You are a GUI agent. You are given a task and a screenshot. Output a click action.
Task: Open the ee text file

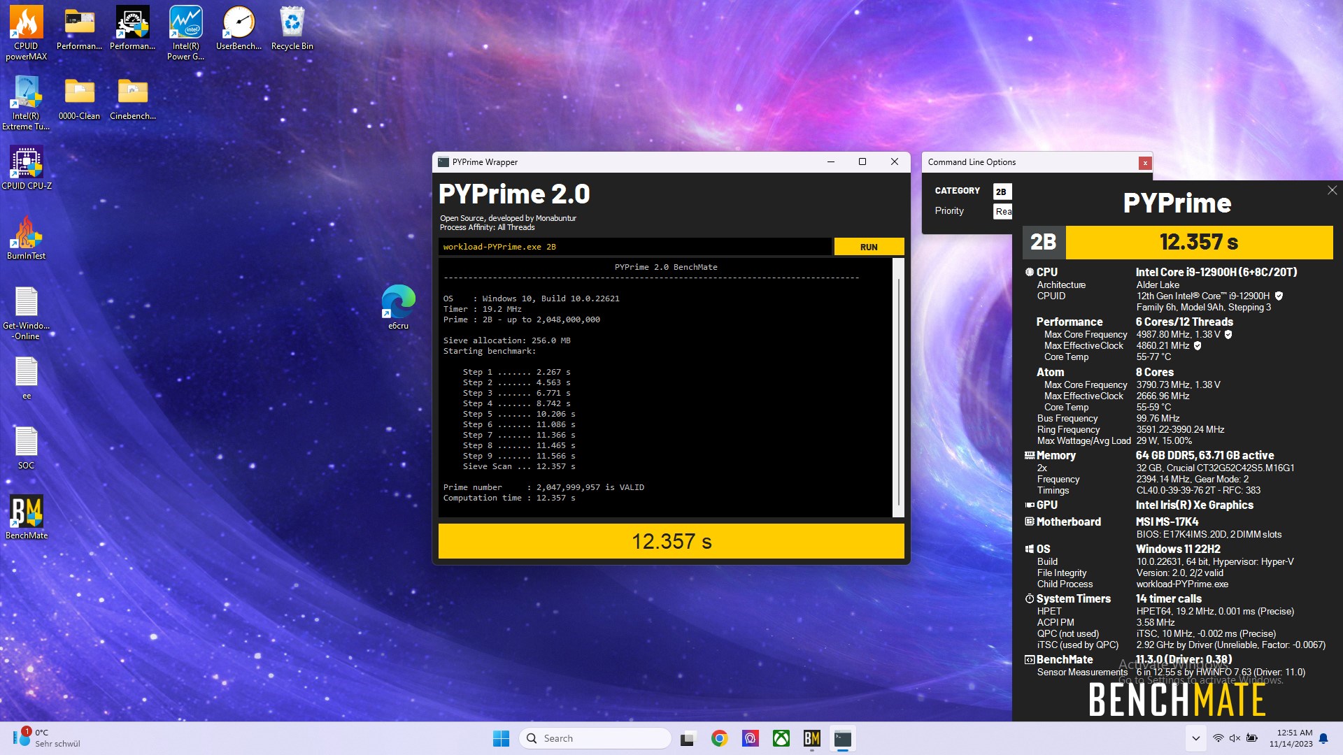click(x=27, y=377)
